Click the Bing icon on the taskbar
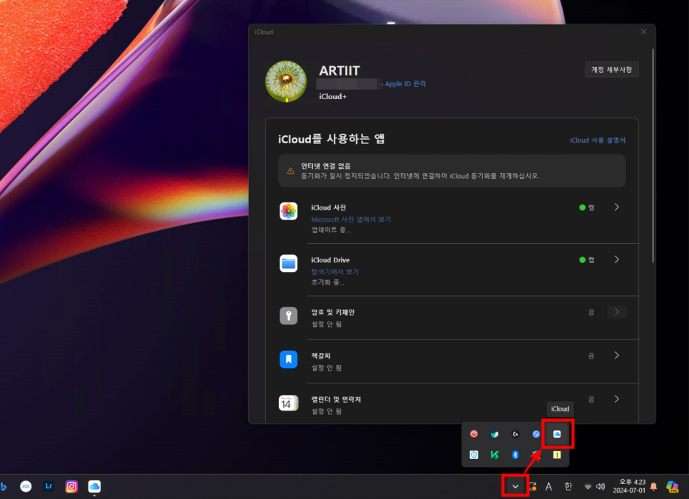 click(4, 486)
